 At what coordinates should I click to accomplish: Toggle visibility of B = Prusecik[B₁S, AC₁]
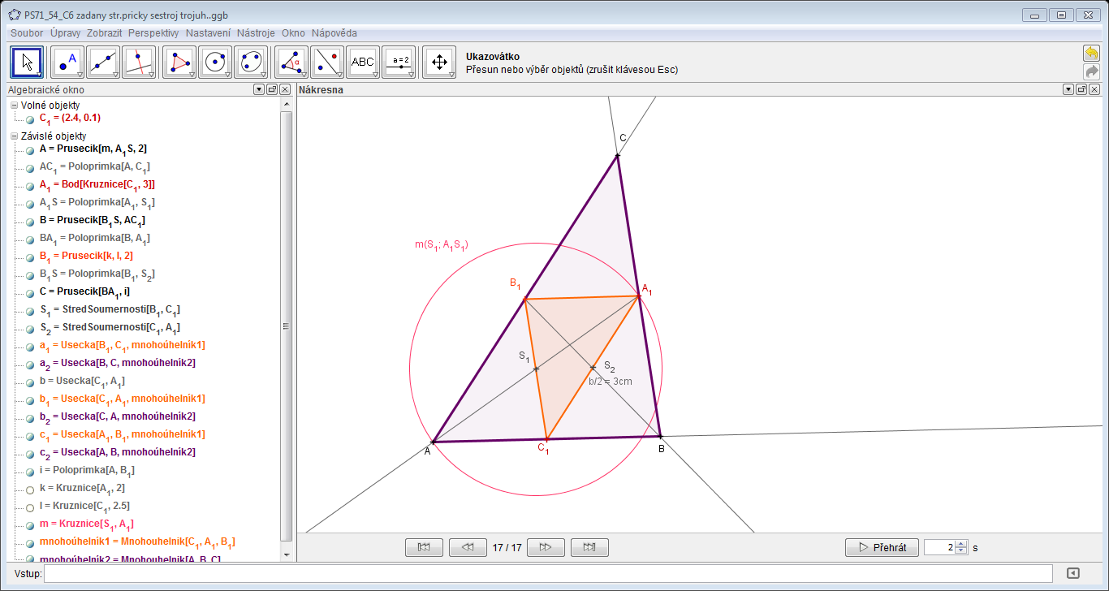[x=30, y=221]
